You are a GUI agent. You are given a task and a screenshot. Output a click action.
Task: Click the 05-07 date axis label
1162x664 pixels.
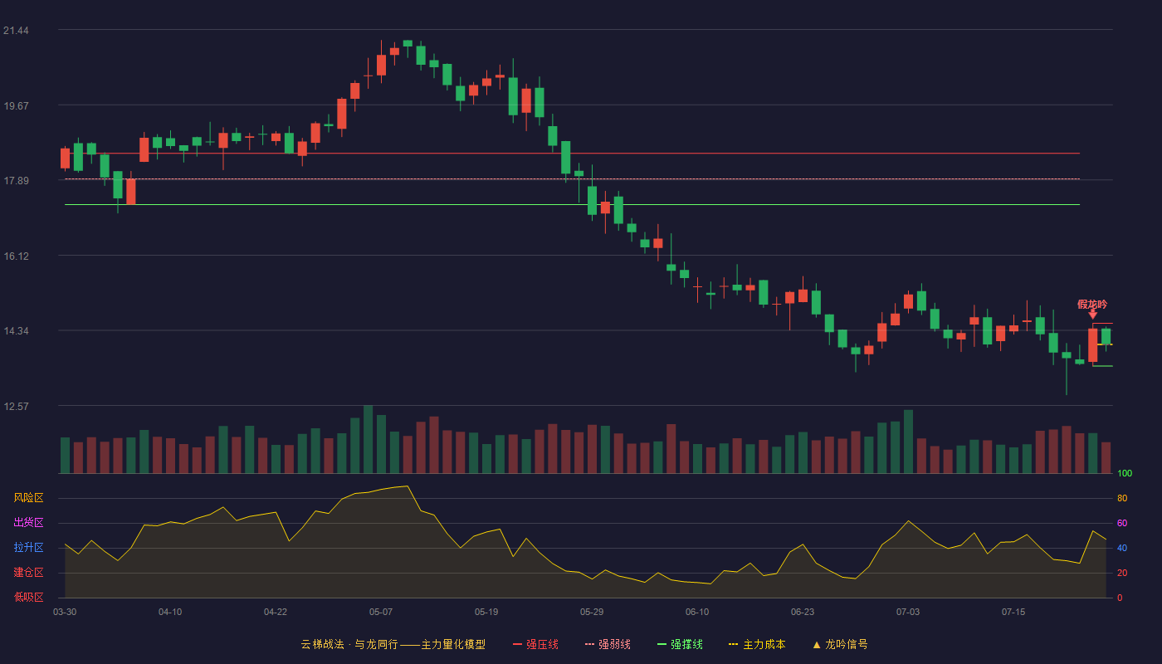click(381, 612)
